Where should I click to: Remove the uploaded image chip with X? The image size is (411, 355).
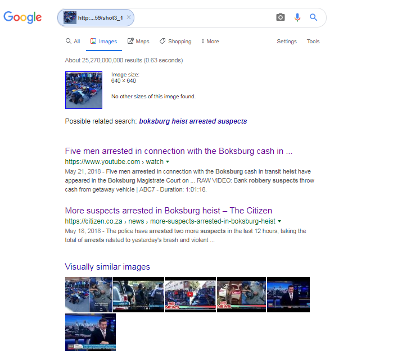coord(129,17)
